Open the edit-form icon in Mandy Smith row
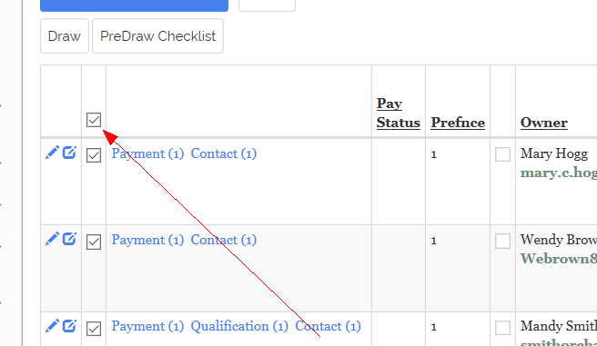Viewport: 597px width, 346px height. pyautogui.click(x=69, y=325)
